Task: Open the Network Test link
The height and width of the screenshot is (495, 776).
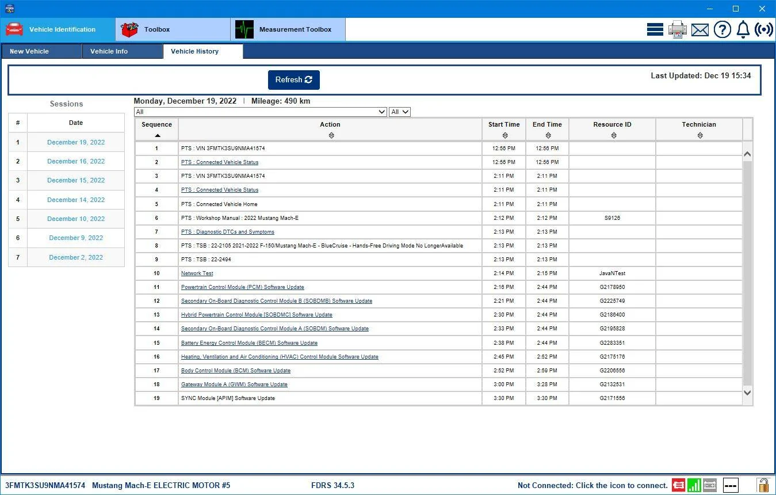Action: 197,273
